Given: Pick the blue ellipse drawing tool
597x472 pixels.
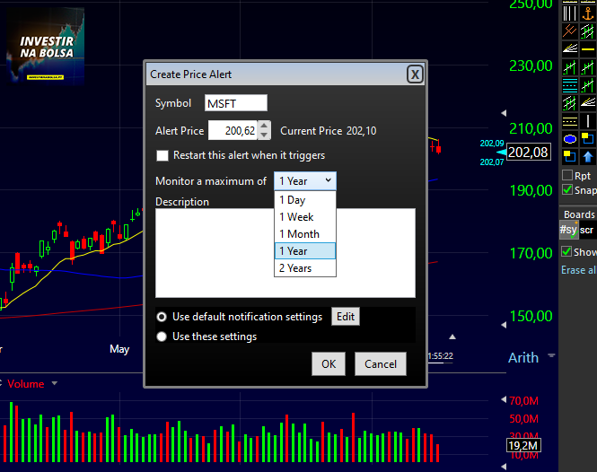Looking at the screenshot, I should pyautogui.click(x=569, y=139).
